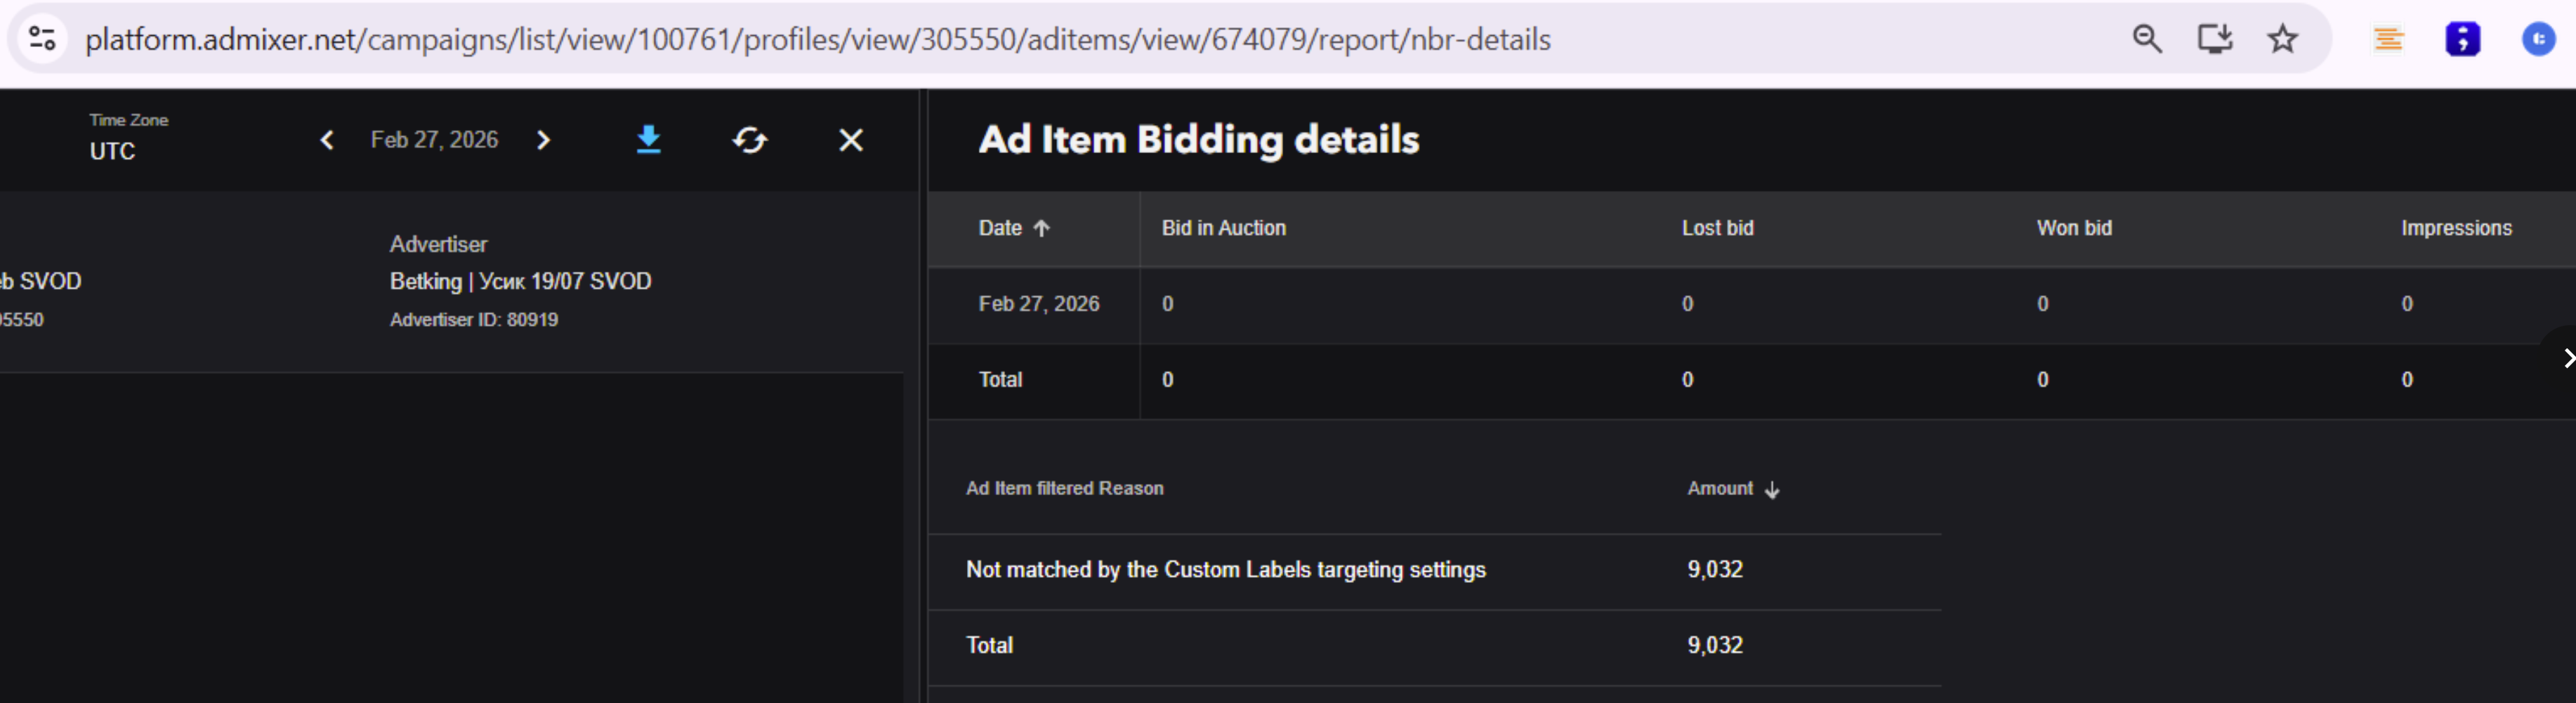Click the browser site info icon
Screen dimensions: 2576x703
click(42, 39)
